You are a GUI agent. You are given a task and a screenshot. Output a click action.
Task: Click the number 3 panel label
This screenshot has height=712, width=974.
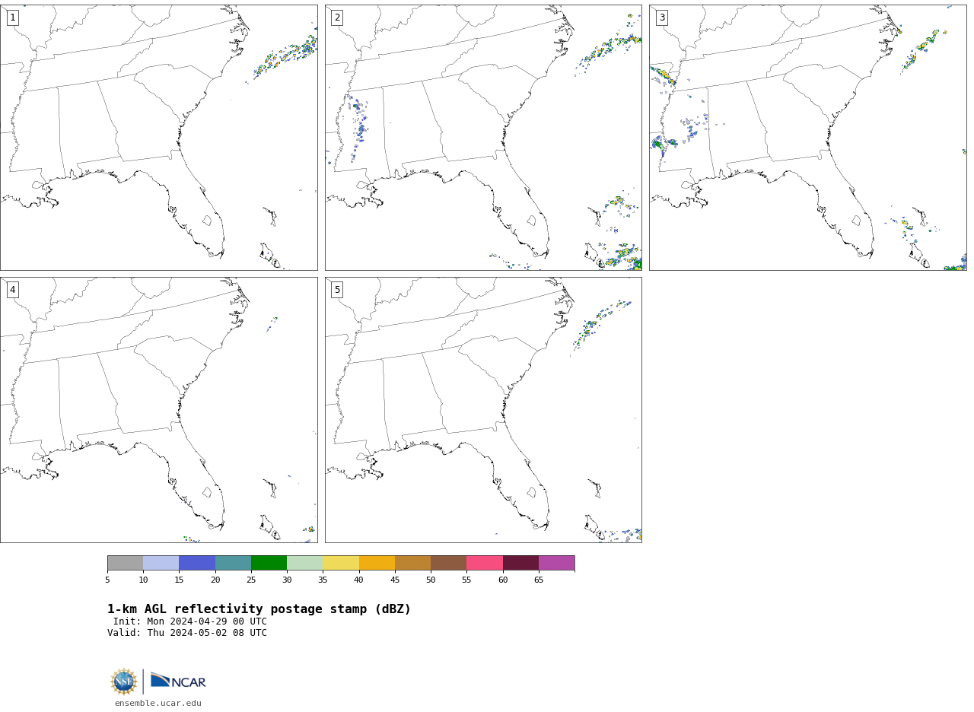pos(662,17)
